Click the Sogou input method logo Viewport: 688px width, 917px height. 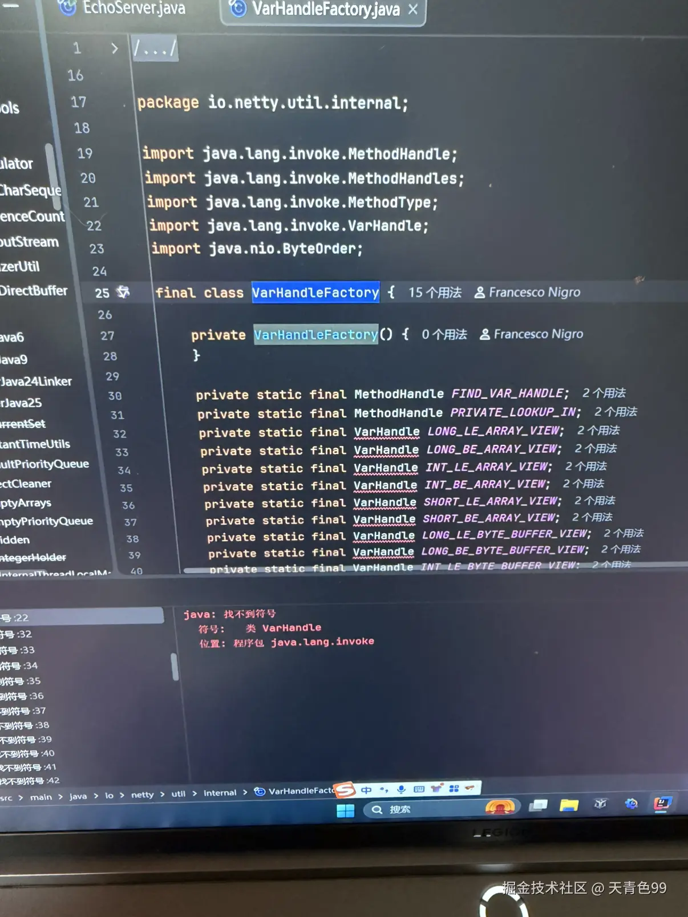[x=345, y=790]
